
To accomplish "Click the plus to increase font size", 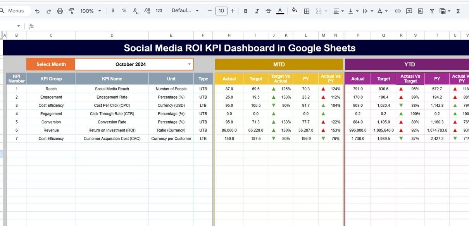I will click(x=233, y=11).
